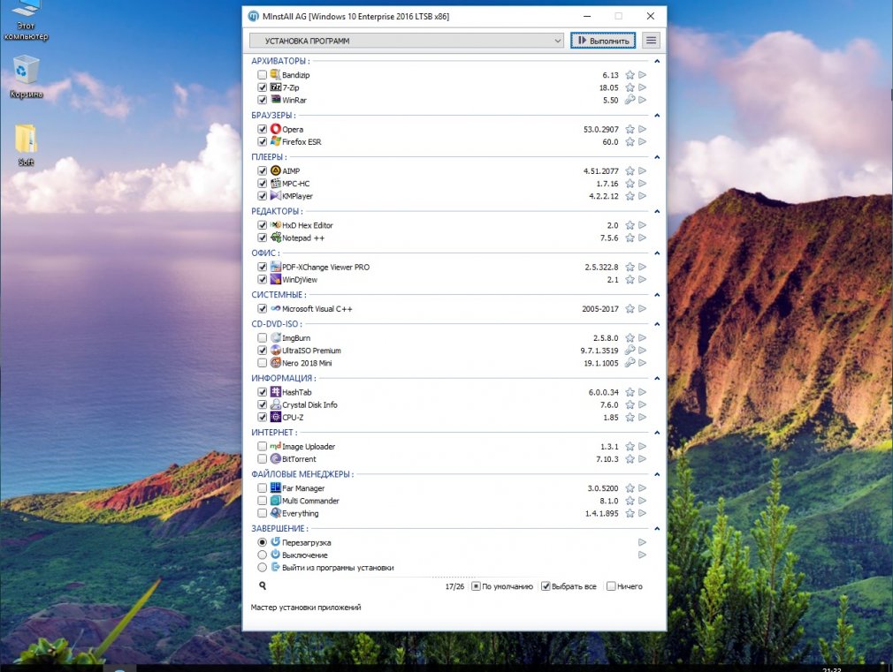Viewport: 893px width, 672px height.
Task: Collapse the СИСТЕМНЫЕ section
Action: (657, 295)
